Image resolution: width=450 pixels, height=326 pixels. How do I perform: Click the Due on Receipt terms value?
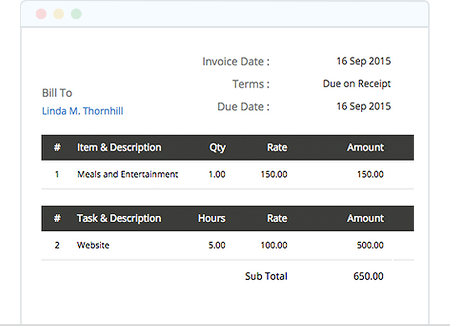[356, 84]
